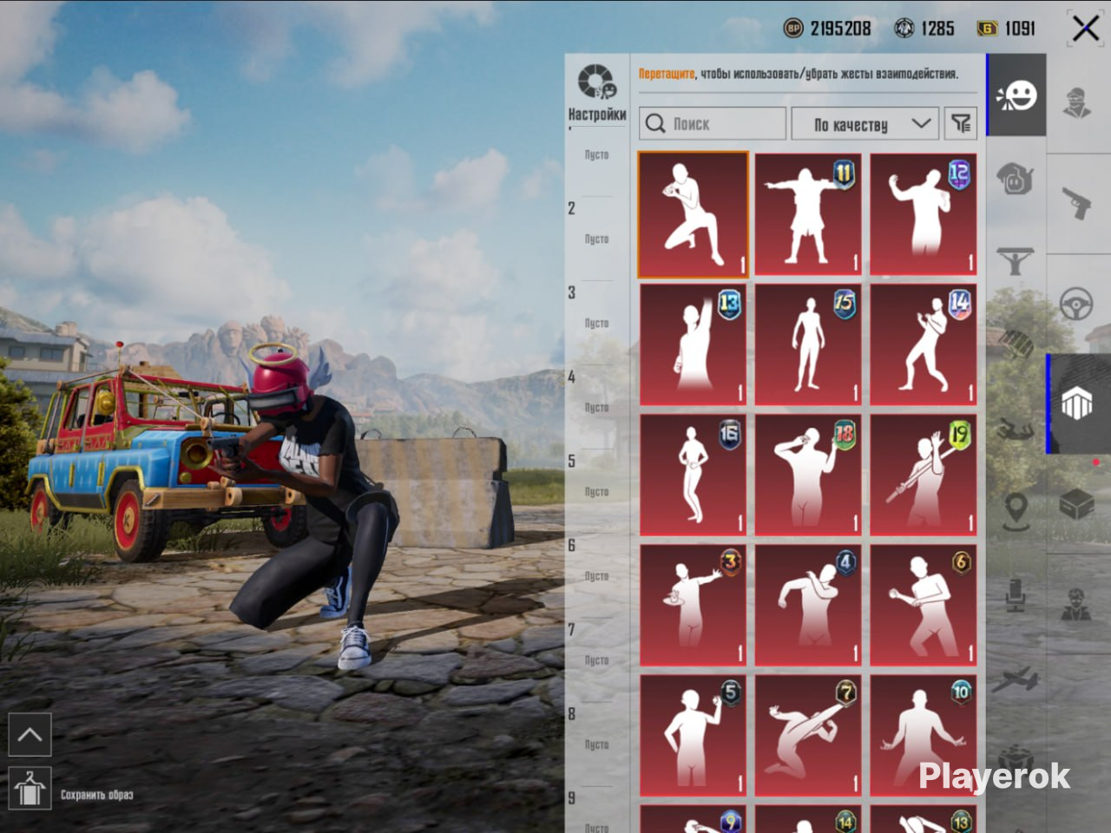Open the emotes smiley tab
Screen dimensions: 1111x833
coord(1016,95)
